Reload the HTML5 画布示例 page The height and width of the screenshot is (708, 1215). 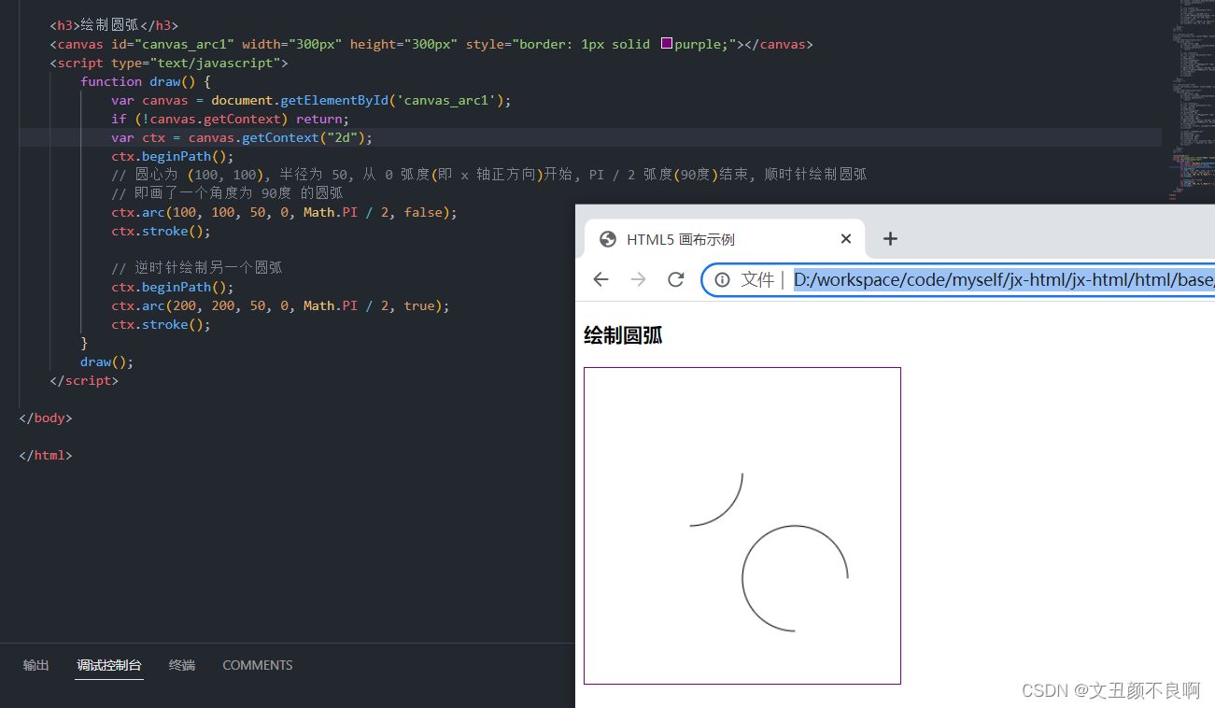pos(675,278)
